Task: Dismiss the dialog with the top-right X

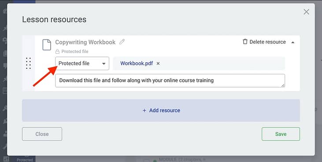Action: coord(307,12)
